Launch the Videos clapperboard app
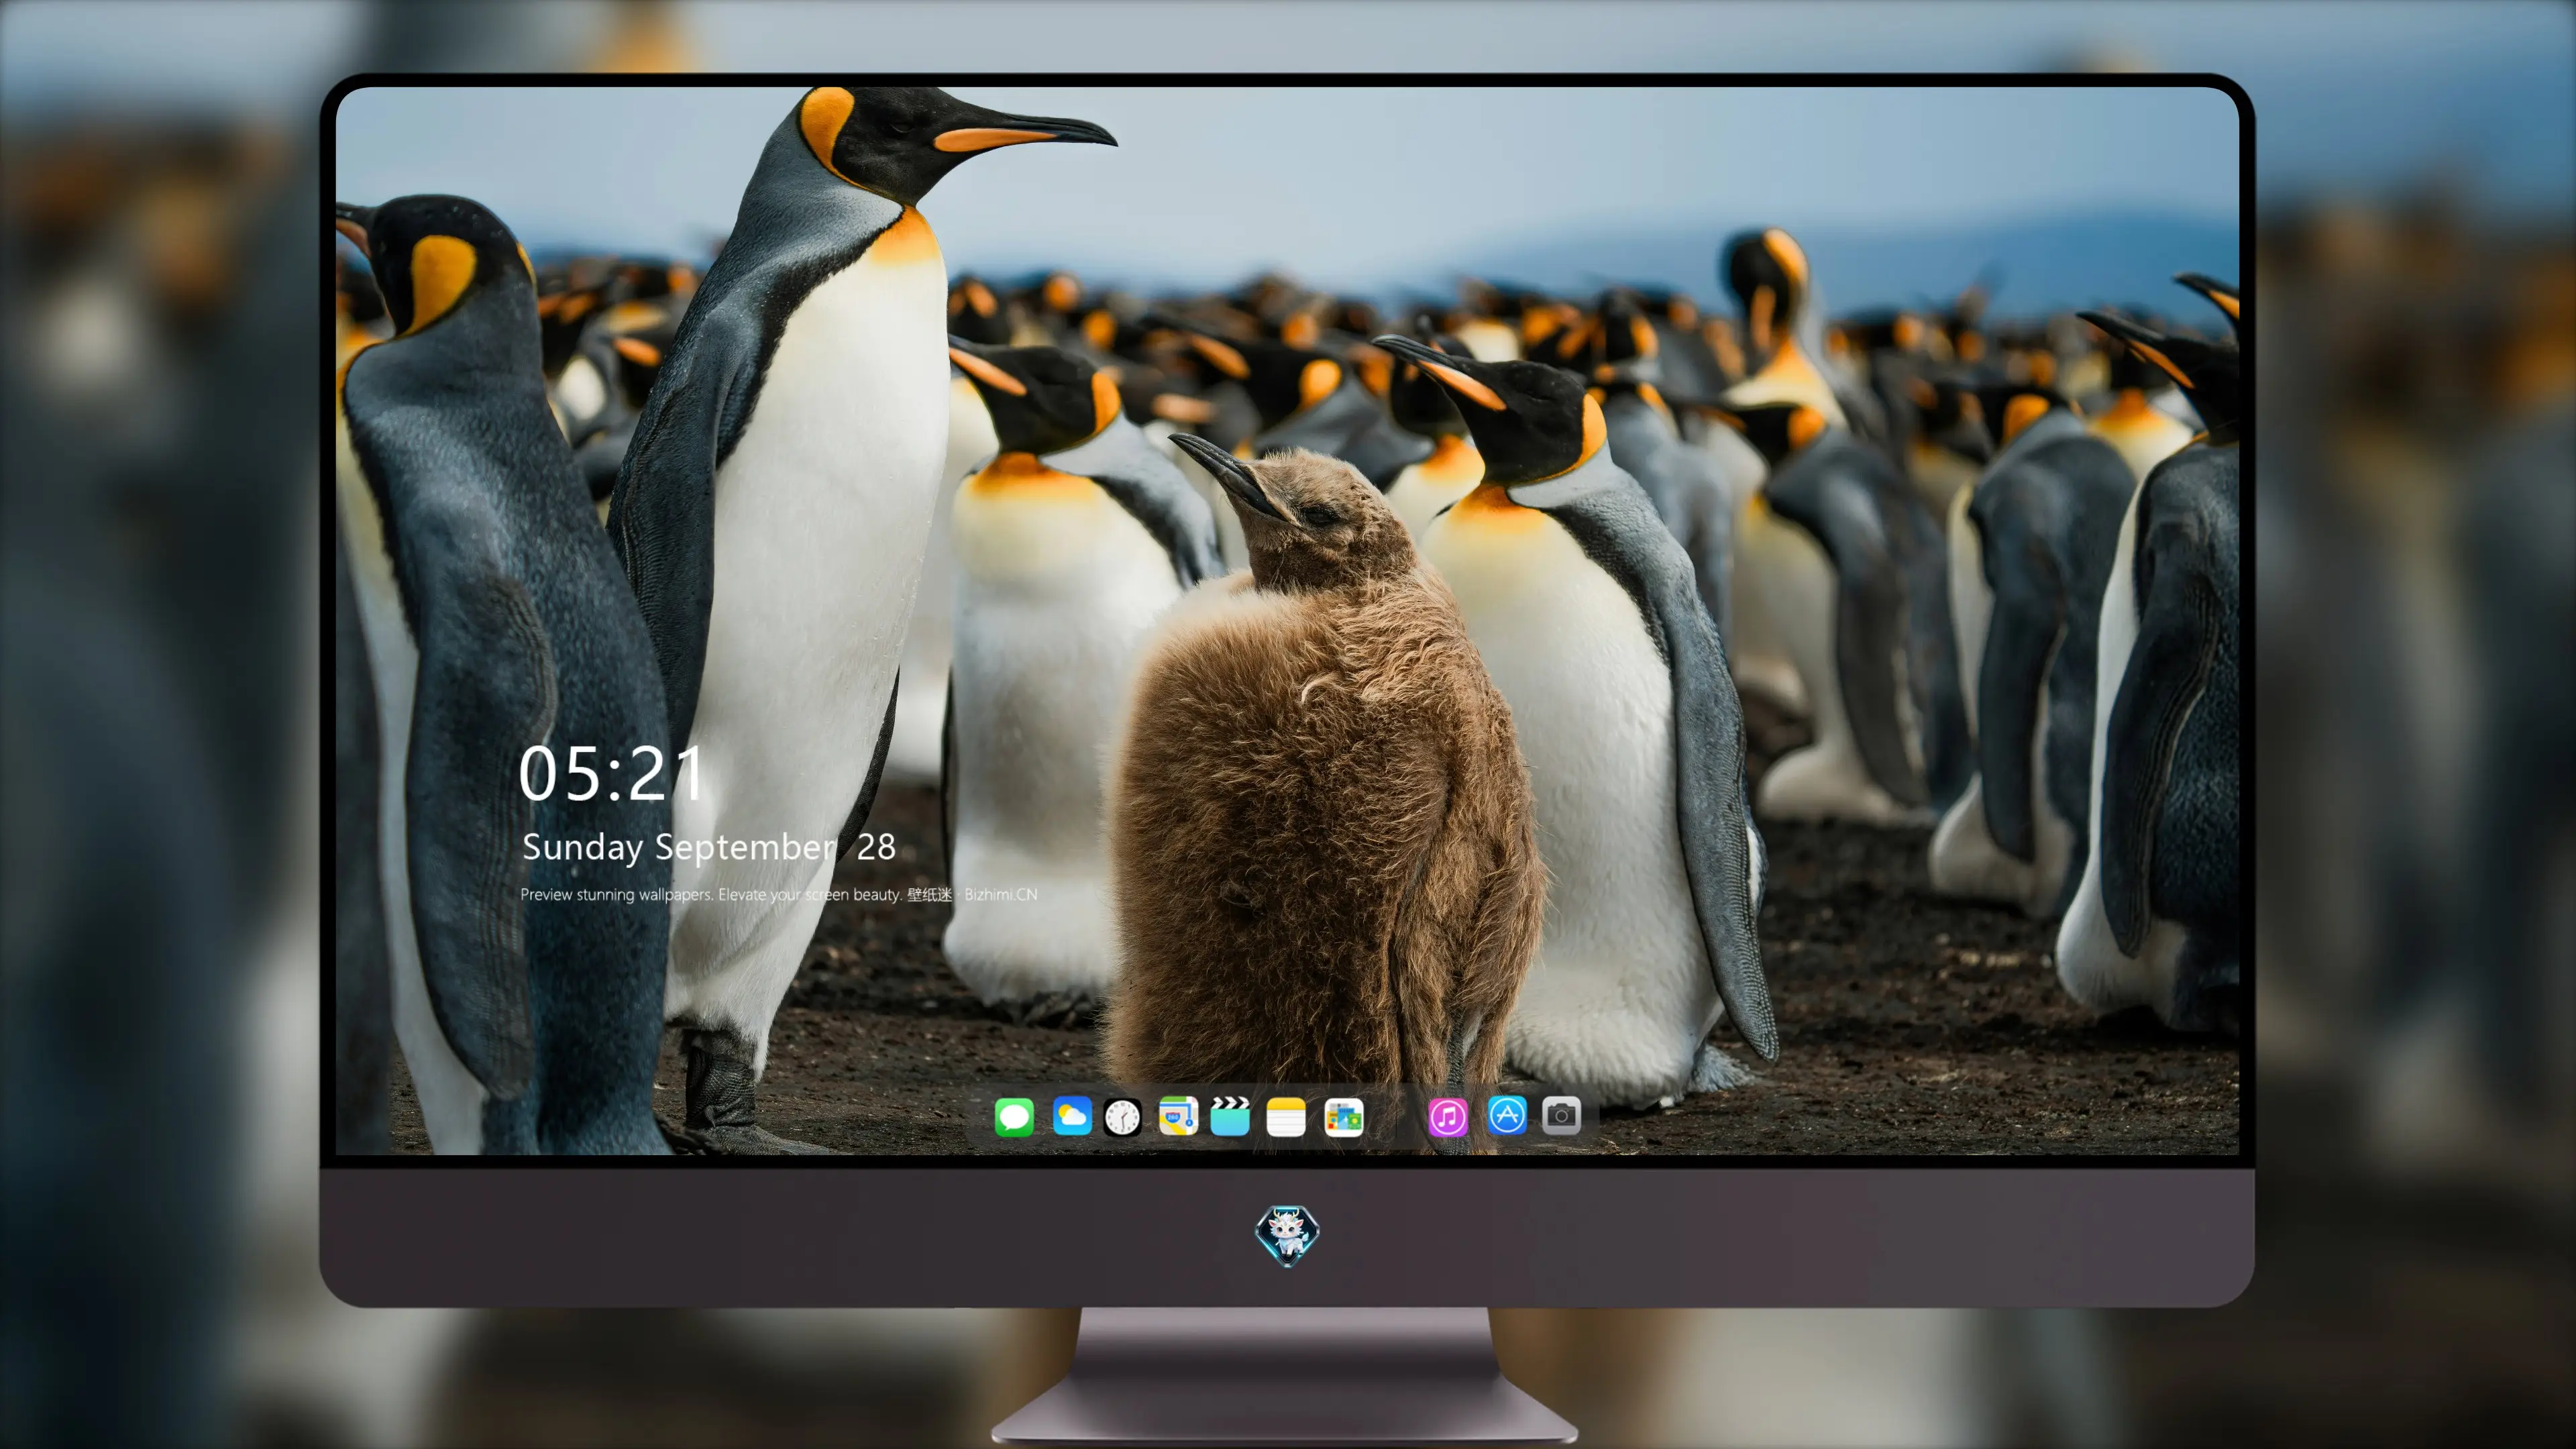Image resolution: width=2576 pixels, height=1449 pixels. [1230, 1116]
